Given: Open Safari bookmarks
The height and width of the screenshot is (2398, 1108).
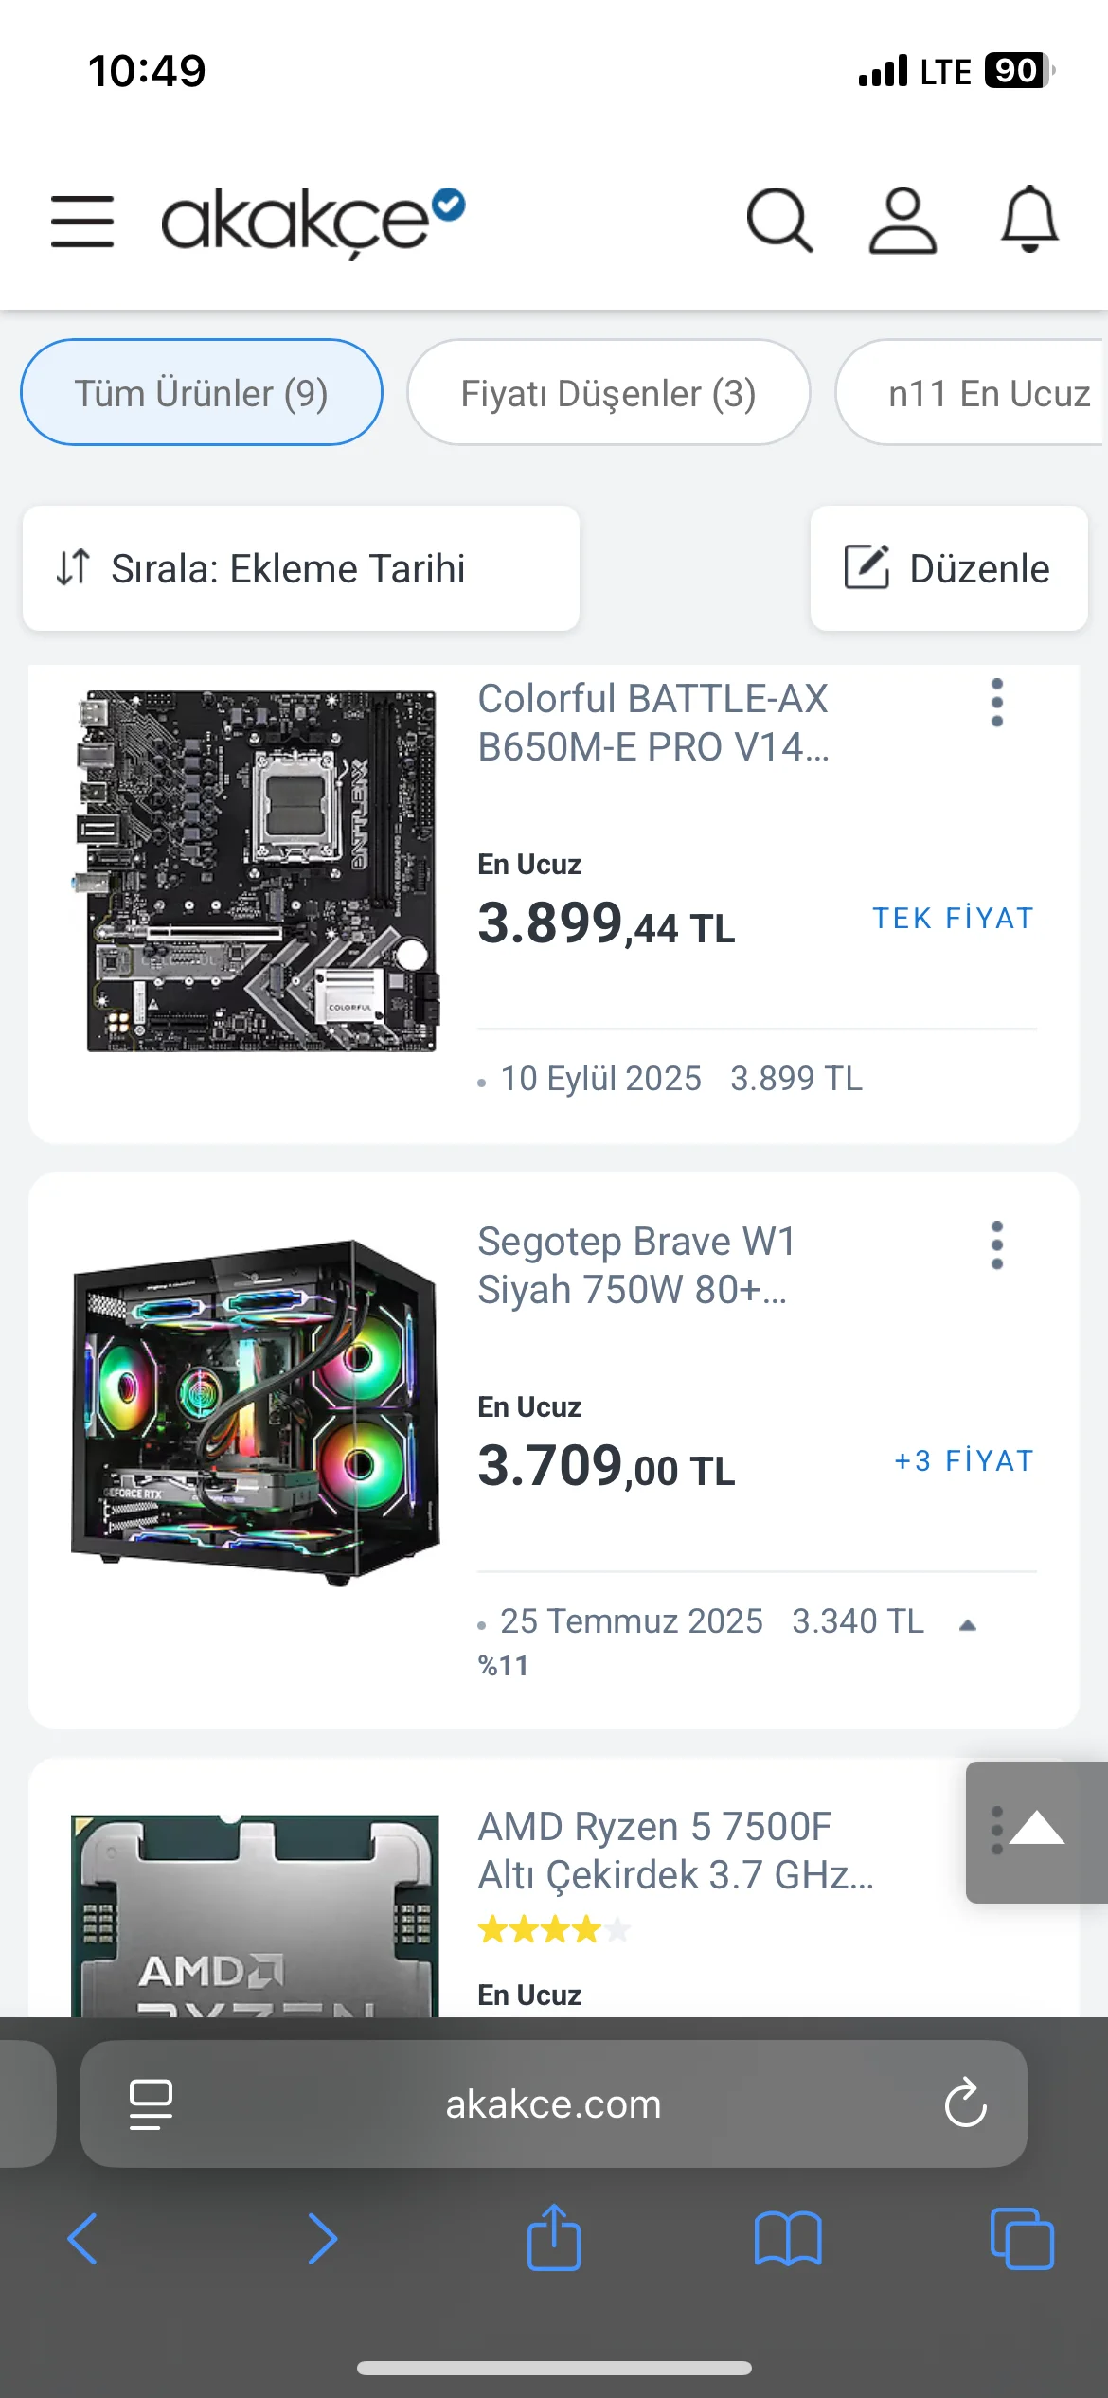Looking at the screenshot, I should click(788, 2239).
